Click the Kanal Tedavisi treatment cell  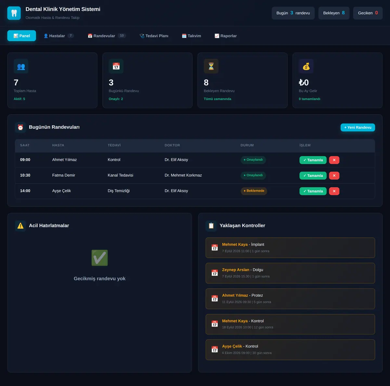(x=121, y=175)
